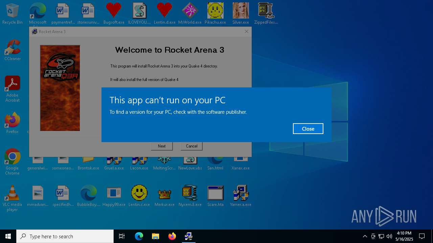
Task: Open network status tray icon
Action: click(x=381, y=236)
